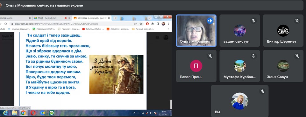Toggle the mic indicator on Мустафо Курбан's tile
306x117 pixels.
click(x=253, y=56)
